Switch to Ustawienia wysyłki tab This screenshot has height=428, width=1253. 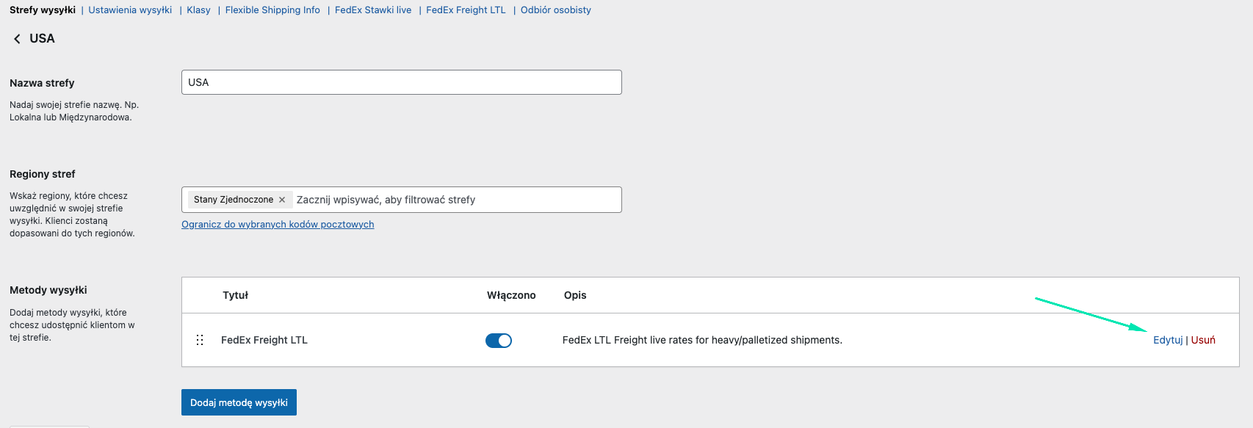[130, 10]
